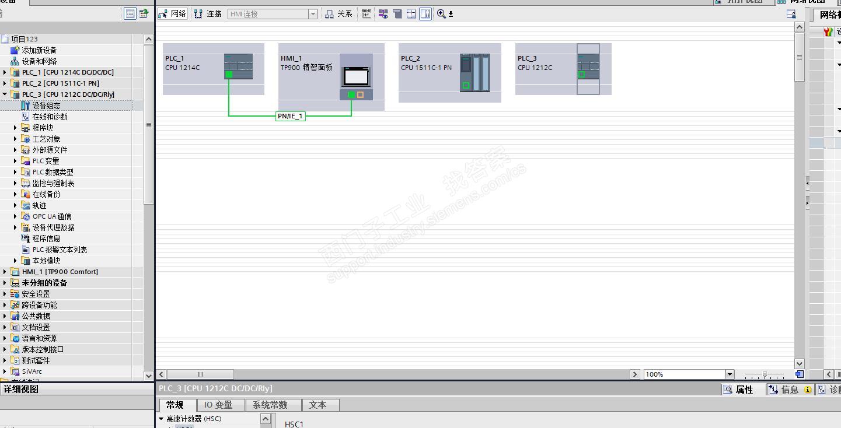
Task: Click the 测试套件 (Test suite) icon
Action: click(x=15, y=360)
